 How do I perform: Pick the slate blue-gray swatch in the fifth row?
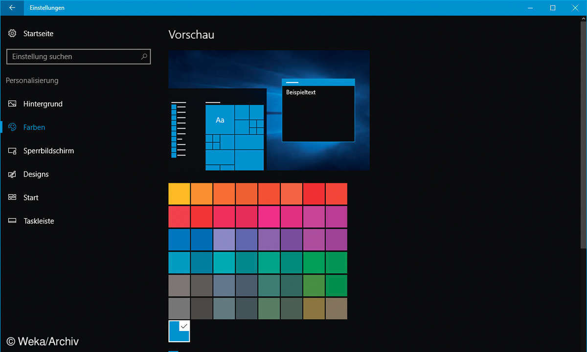pyautogui.click(x=224, y=286)
